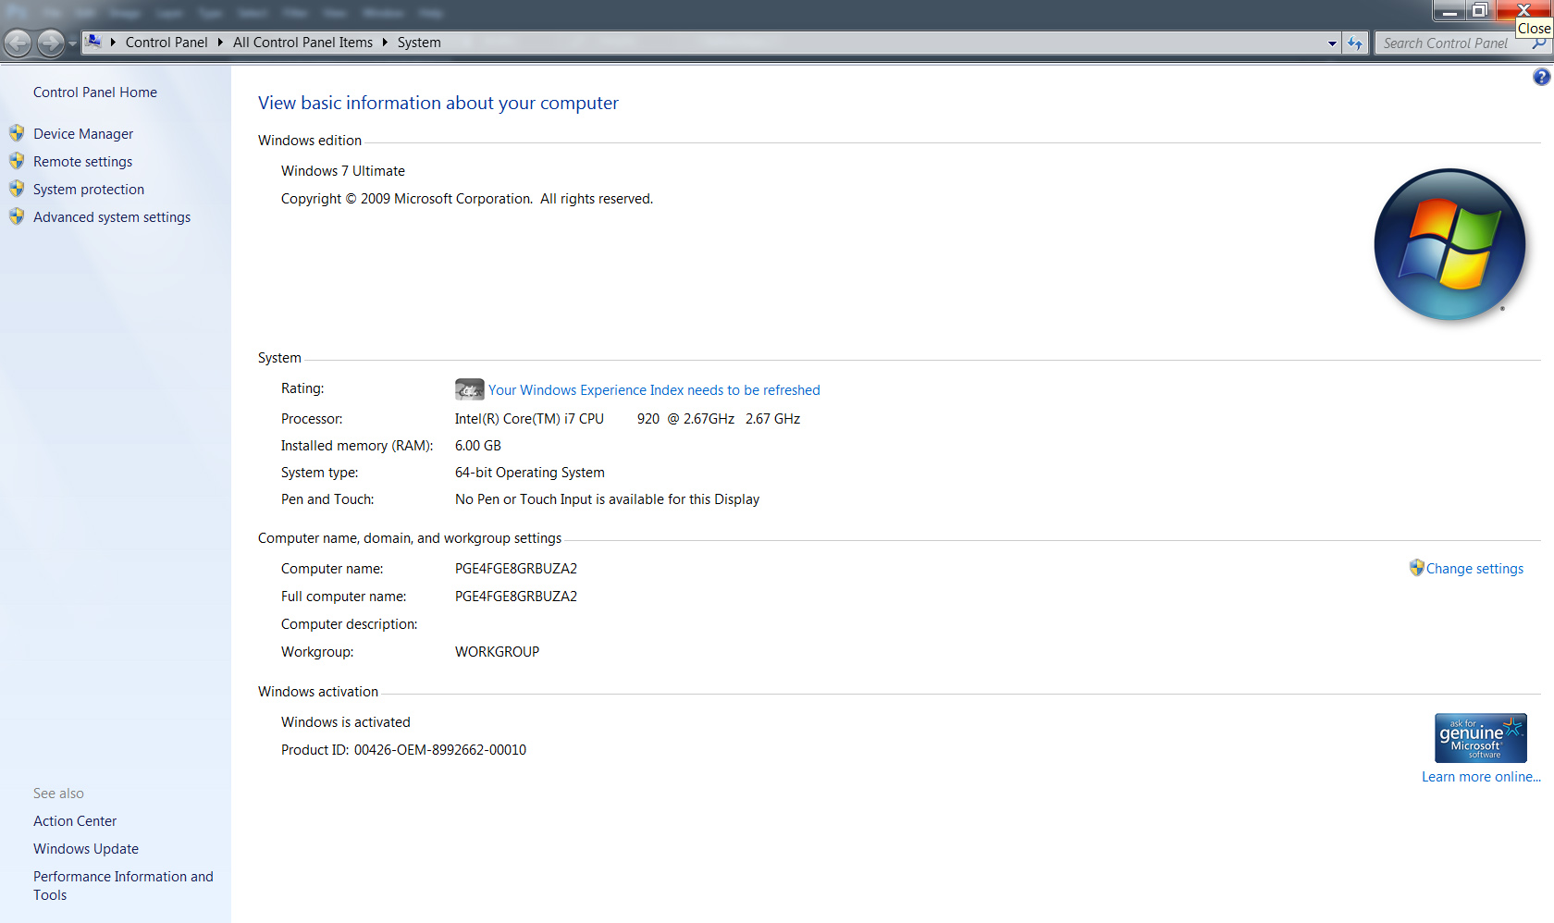Restore down the System window
The height and width of the screenshot is (923, 1554).
(1480, 10)
